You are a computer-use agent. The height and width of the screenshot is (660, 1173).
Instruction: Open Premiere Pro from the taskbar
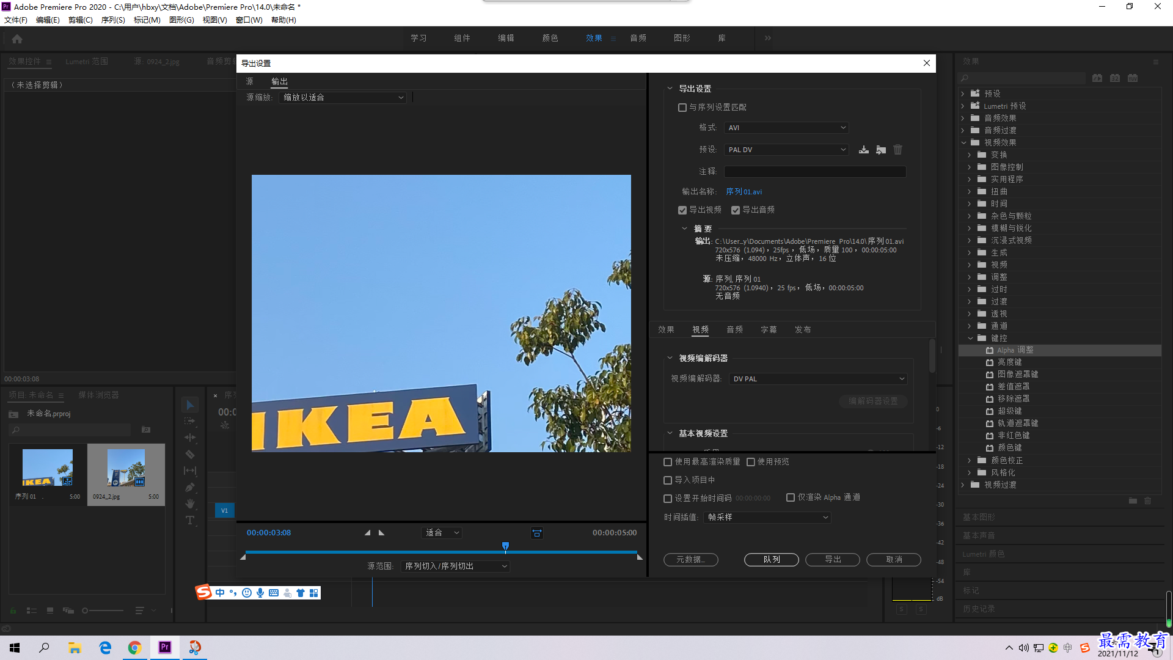click(164, 648)
